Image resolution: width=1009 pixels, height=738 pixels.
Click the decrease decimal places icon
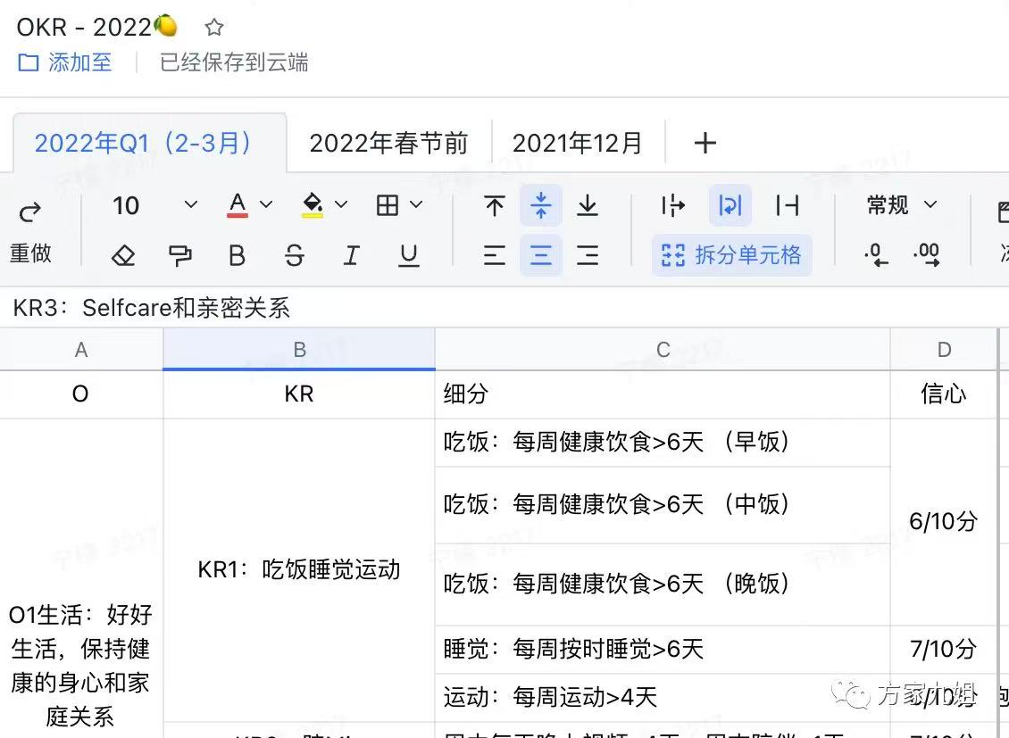coord(876,256)
